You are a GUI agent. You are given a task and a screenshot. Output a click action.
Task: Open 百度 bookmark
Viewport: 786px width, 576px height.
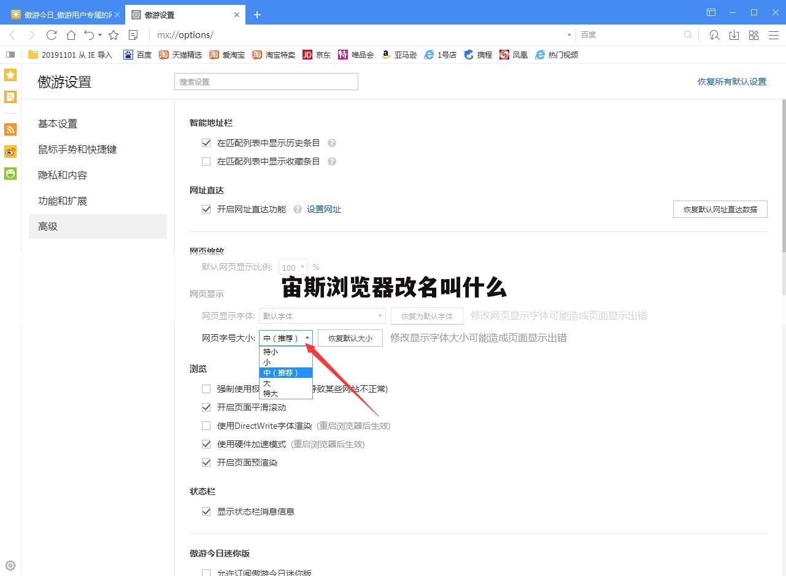click(137, 55)
